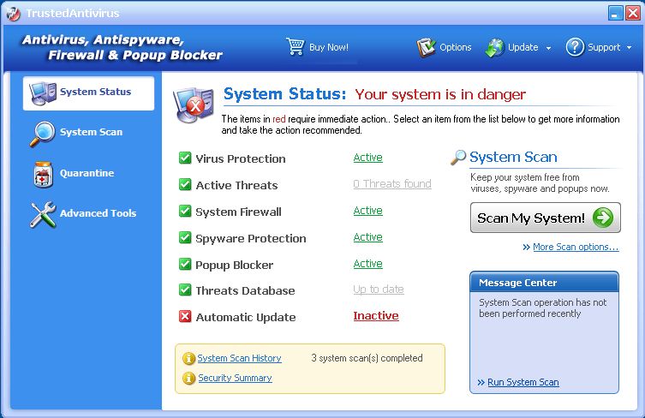Click the Support question mark icon

click(575, 47)
